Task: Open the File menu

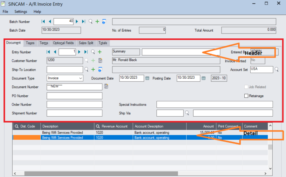Action: point(5,12)
